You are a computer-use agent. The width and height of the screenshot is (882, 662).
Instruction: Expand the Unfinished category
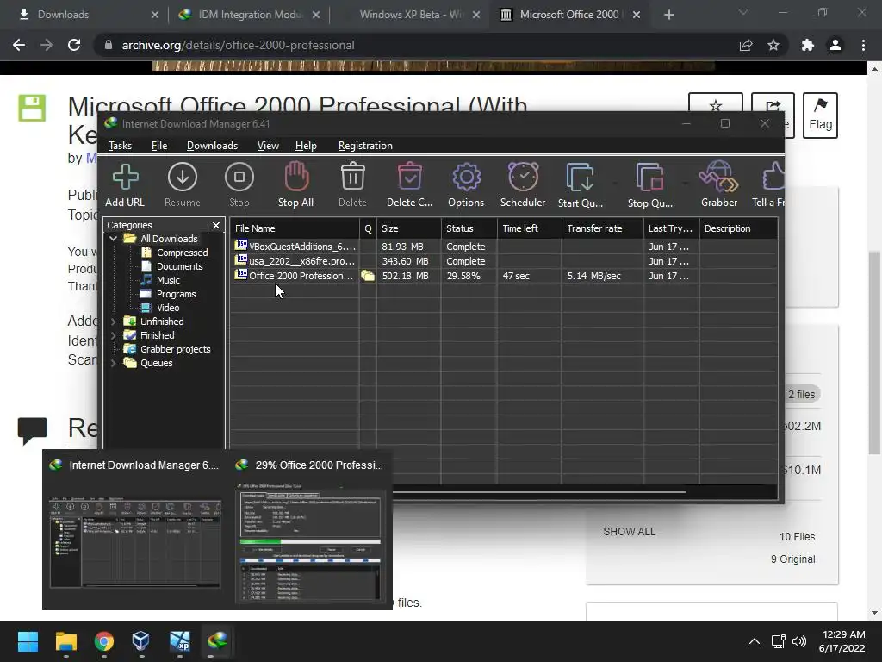[x=113, y=322]
